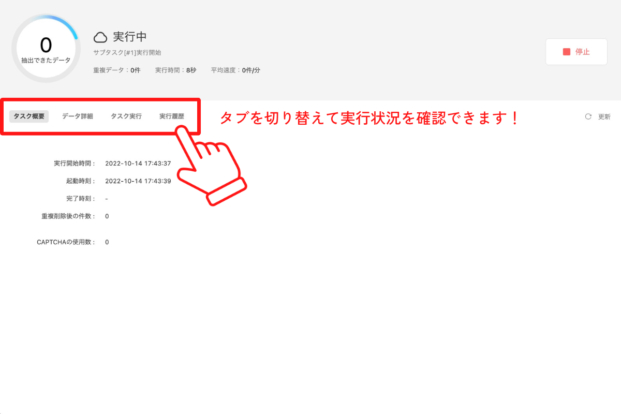The height and width of the screenshot is (414, 621).
Task: View the 実行履歴 tab
Action: [172, 116]
